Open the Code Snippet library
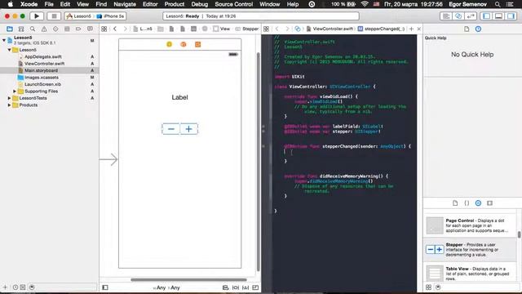The width and height of the screenshot is (522, 294). 467,203
